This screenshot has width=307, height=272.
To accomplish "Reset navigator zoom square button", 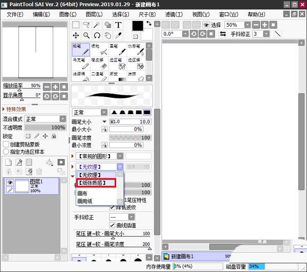I will pos(64,87).
